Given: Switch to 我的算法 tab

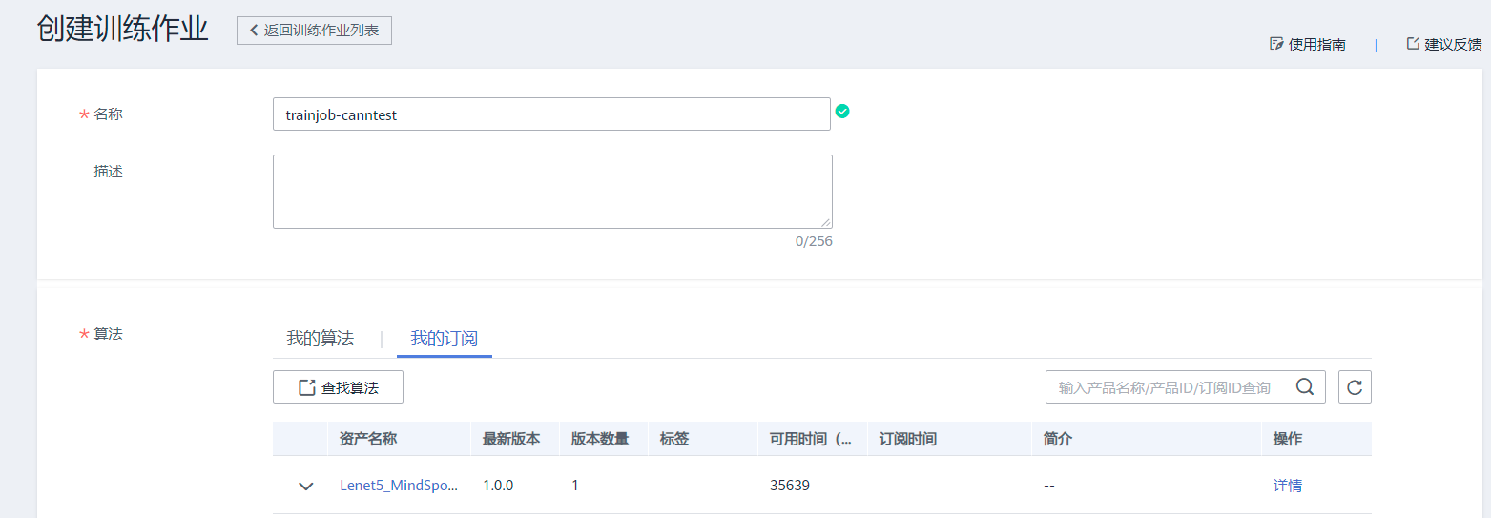Looking at the screenshot, I should tap(320, 339).
